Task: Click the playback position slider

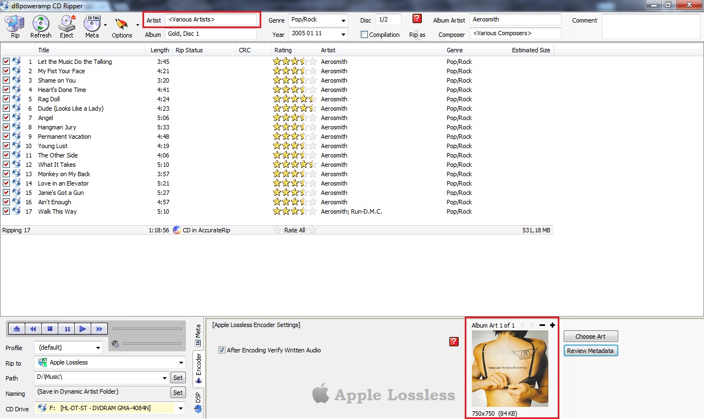Action: point(147,329)
